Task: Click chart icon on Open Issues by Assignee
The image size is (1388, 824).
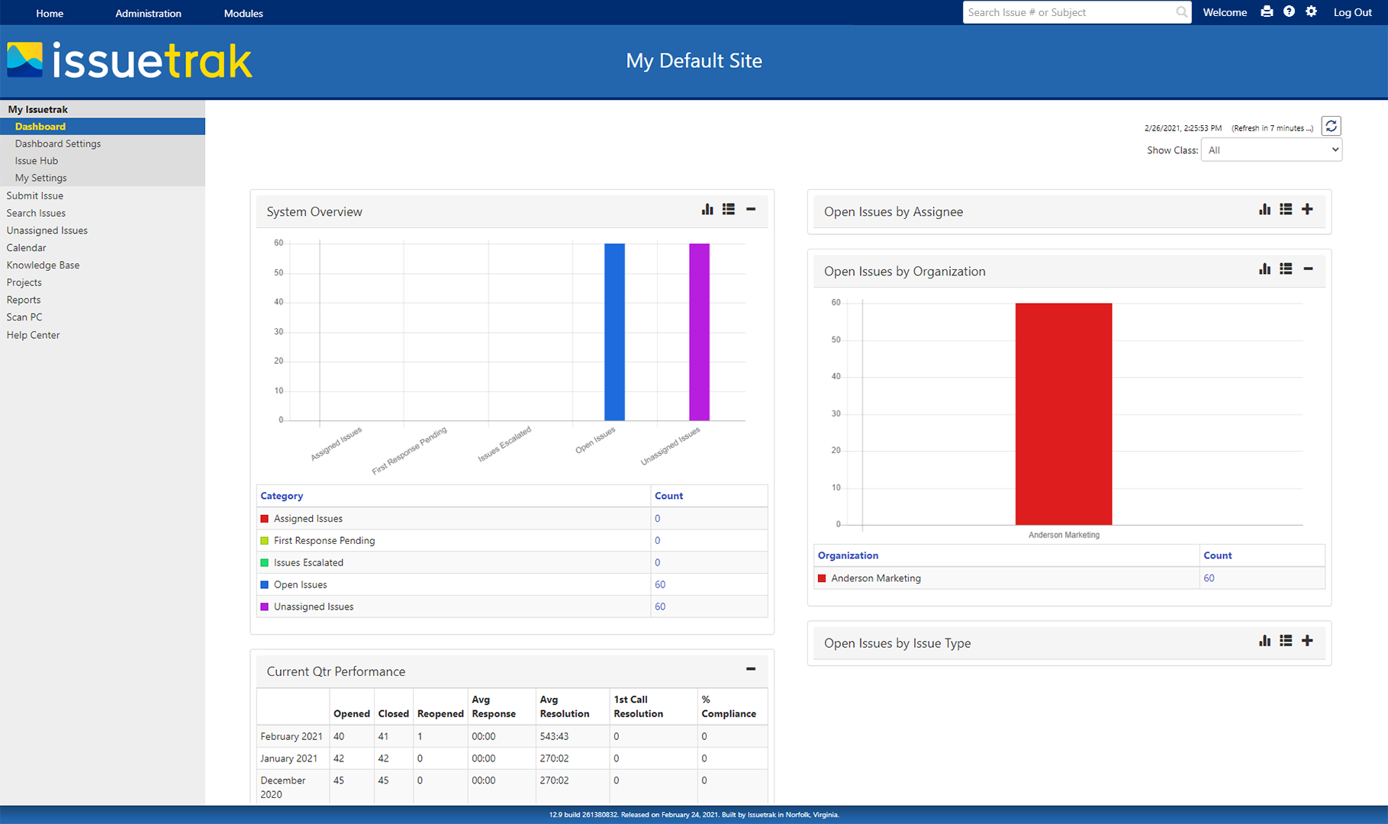Action: pyautogui.click(x=1264, y=209)
